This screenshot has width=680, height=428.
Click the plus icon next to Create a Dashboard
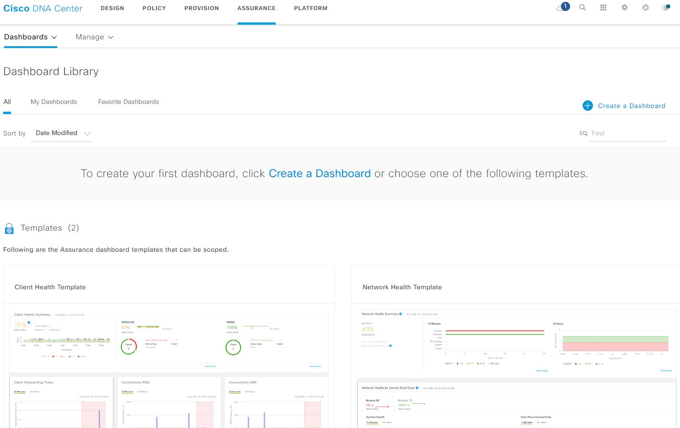coord(588,105)
